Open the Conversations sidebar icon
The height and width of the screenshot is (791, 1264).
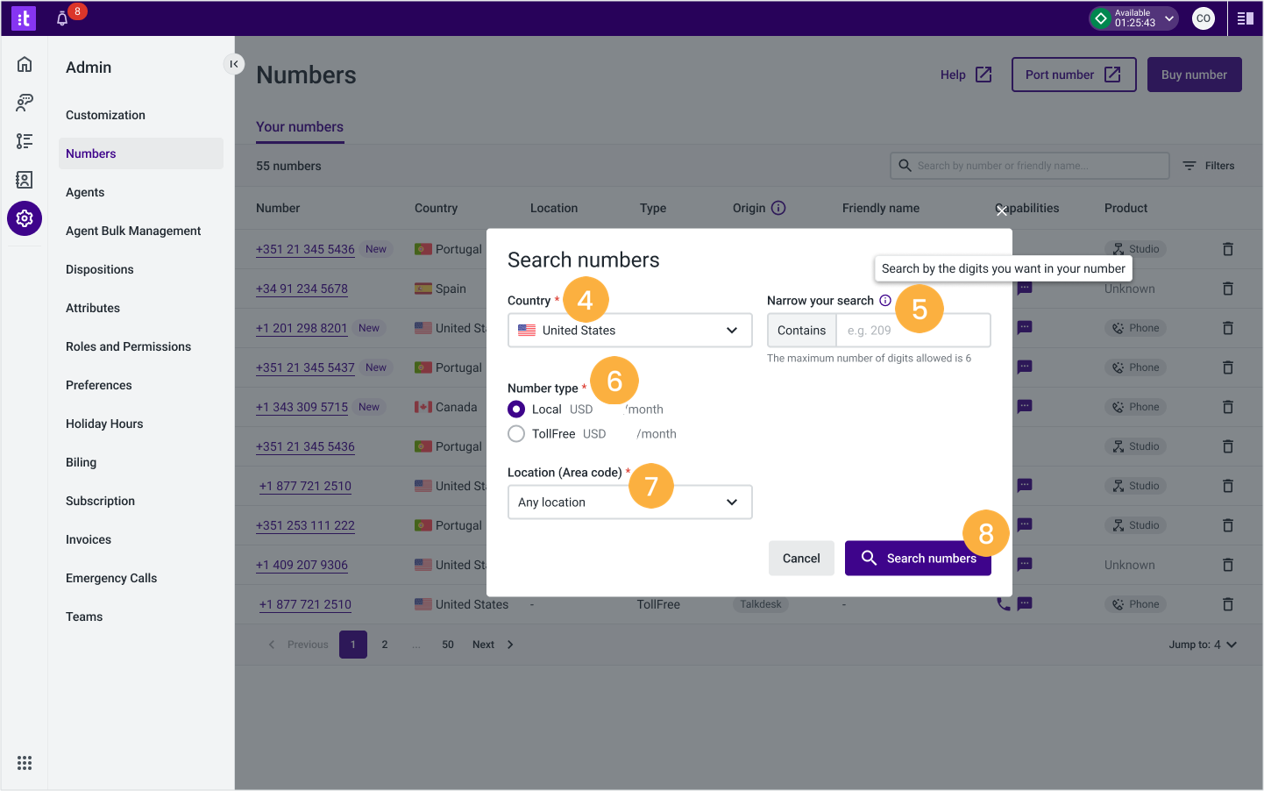click(x=24, y=102)
